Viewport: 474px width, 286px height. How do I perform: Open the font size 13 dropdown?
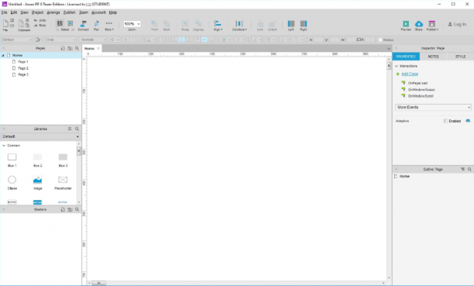[x=115, y=40]
